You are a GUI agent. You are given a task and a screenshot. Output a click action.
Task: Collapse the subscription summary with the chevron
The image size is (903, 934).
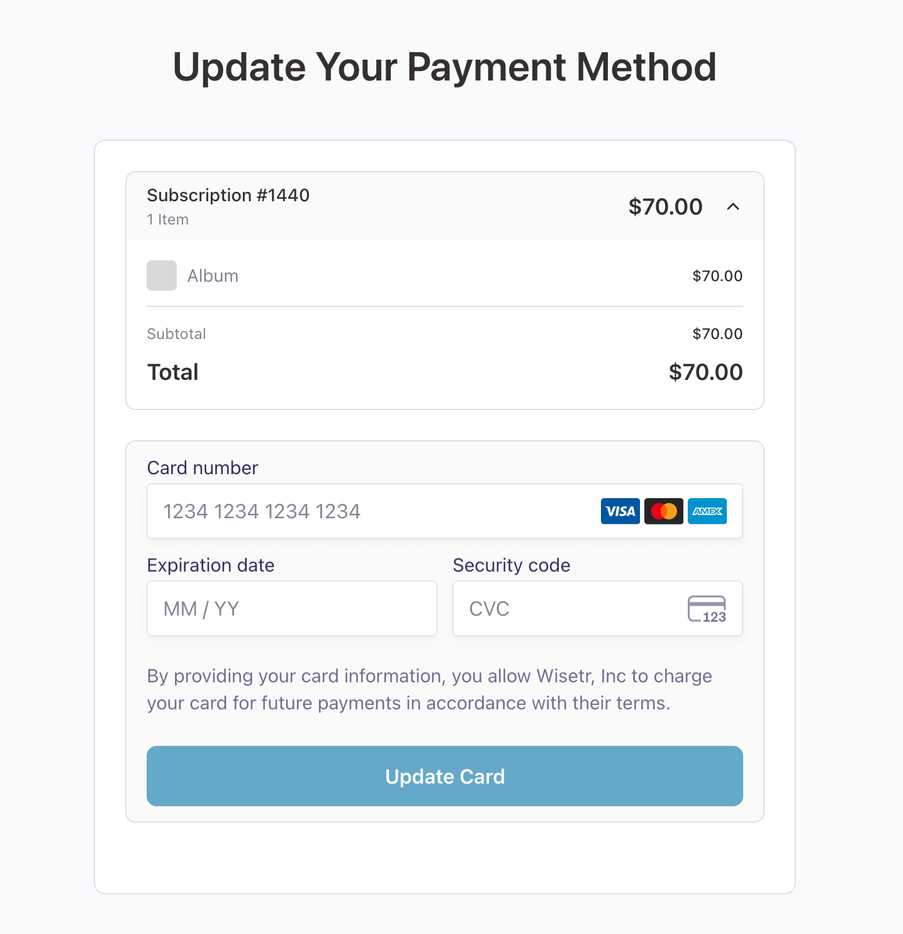pyautogui.click(x=733, y=207)
